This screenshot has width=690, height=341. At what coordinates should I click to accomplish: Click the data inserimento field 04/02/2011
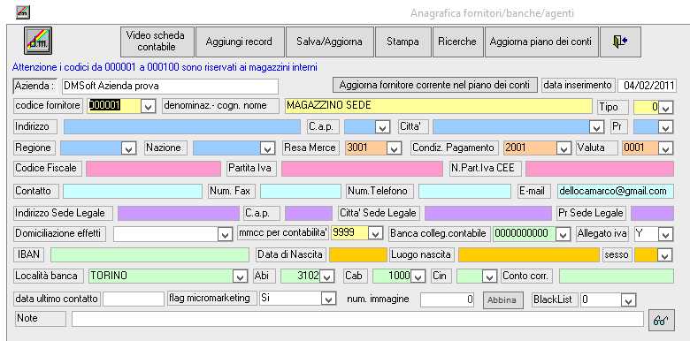click(647, 85)
